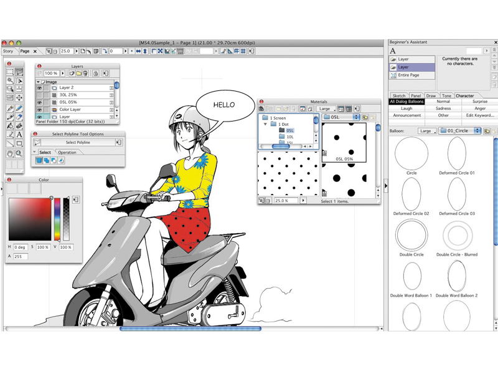Toggle visibility of 05L 05% layer
Screen dimensions: 498x374
39,102
